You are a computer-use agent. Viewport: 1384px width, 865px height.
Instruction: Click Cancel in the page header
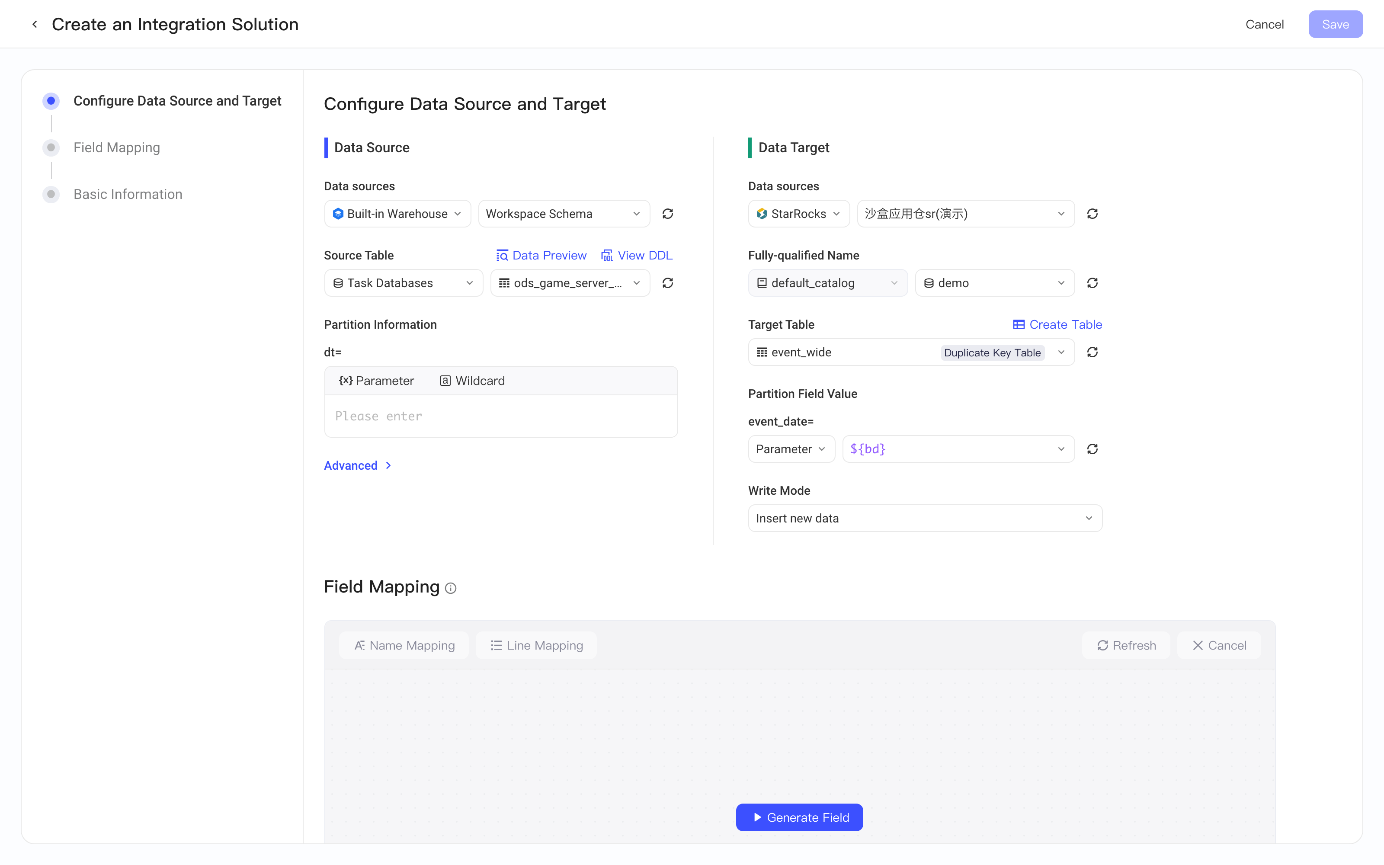[x=1265, y=24]
